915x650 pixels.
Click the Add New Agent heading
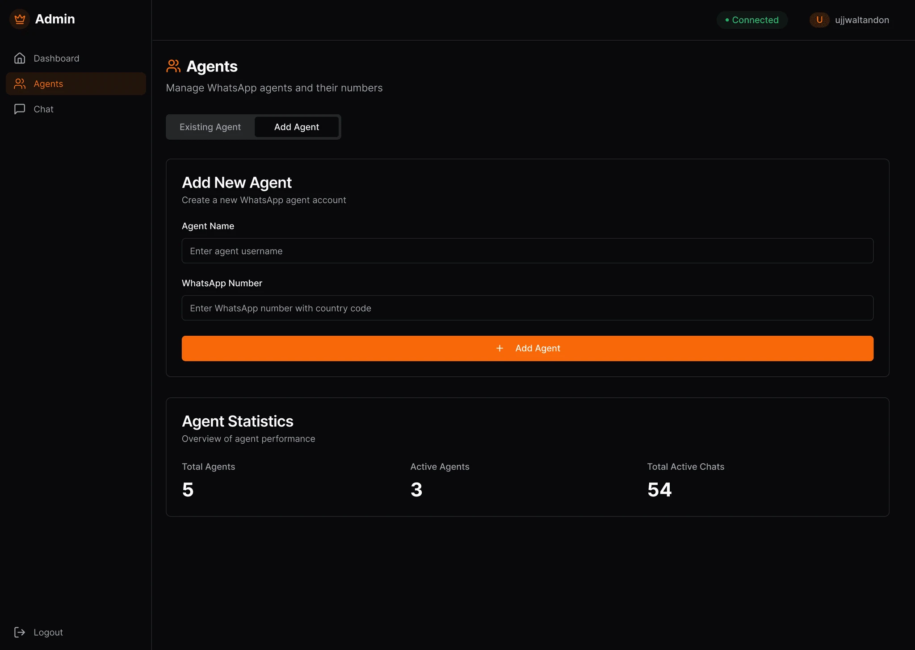pyautogui.click(x=237, y=183)
